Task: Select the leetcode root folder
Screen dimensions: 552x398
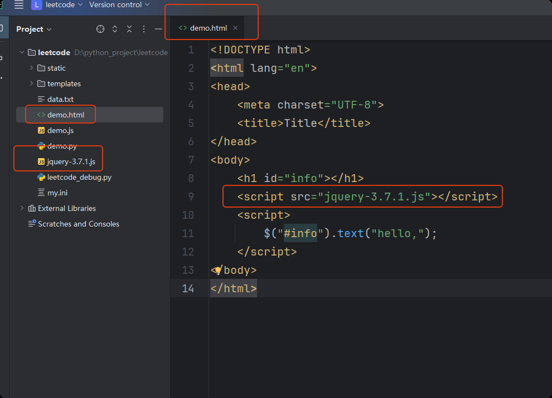Action: point(54,52)
